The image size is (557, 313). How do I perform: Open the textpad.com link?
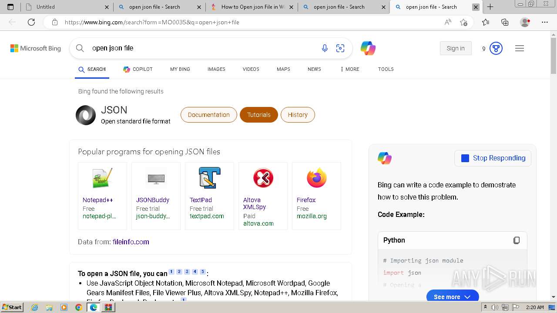[207, 216]
